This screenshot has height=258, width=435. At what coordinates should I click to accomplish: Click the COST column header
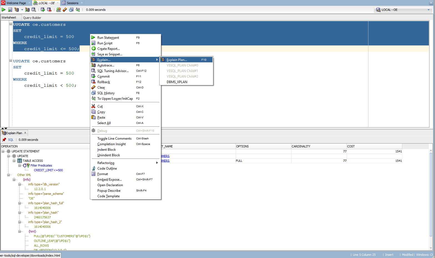tap(374, 146)
